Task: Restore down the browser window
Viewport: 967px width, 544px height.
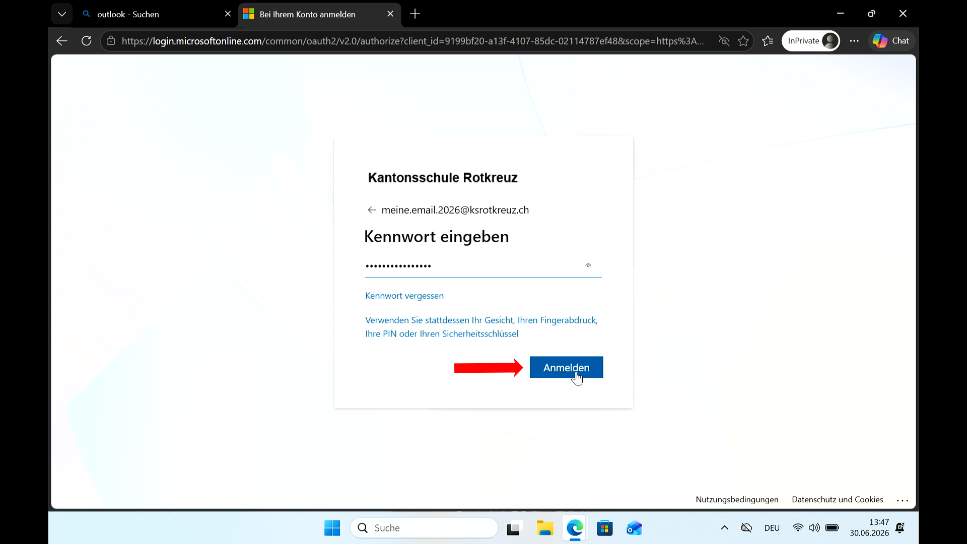Action: [872, 14]
